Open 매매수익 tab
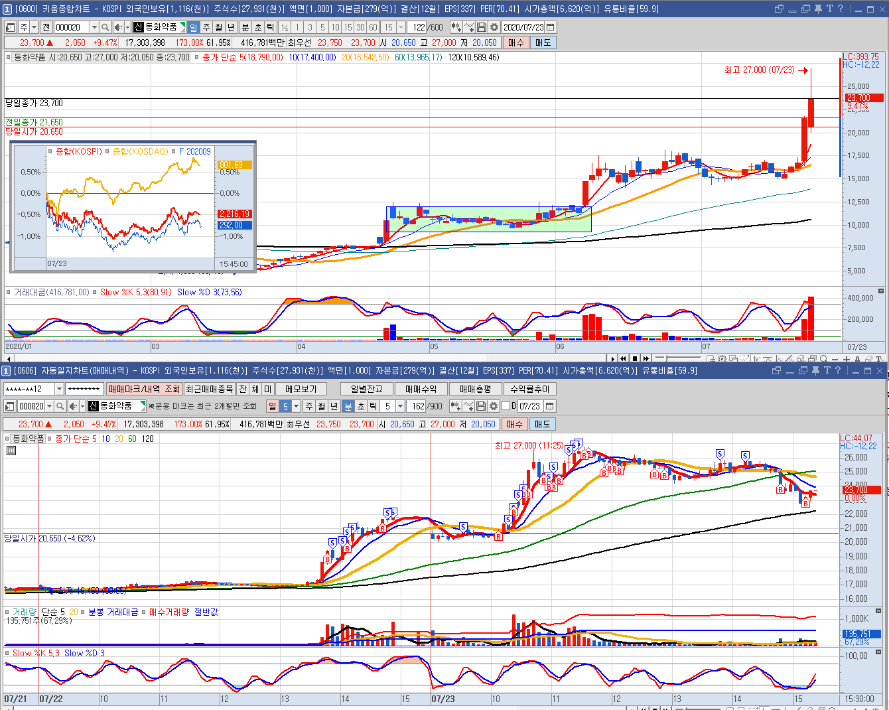This screenshot has width=889, height=710. 421,389
